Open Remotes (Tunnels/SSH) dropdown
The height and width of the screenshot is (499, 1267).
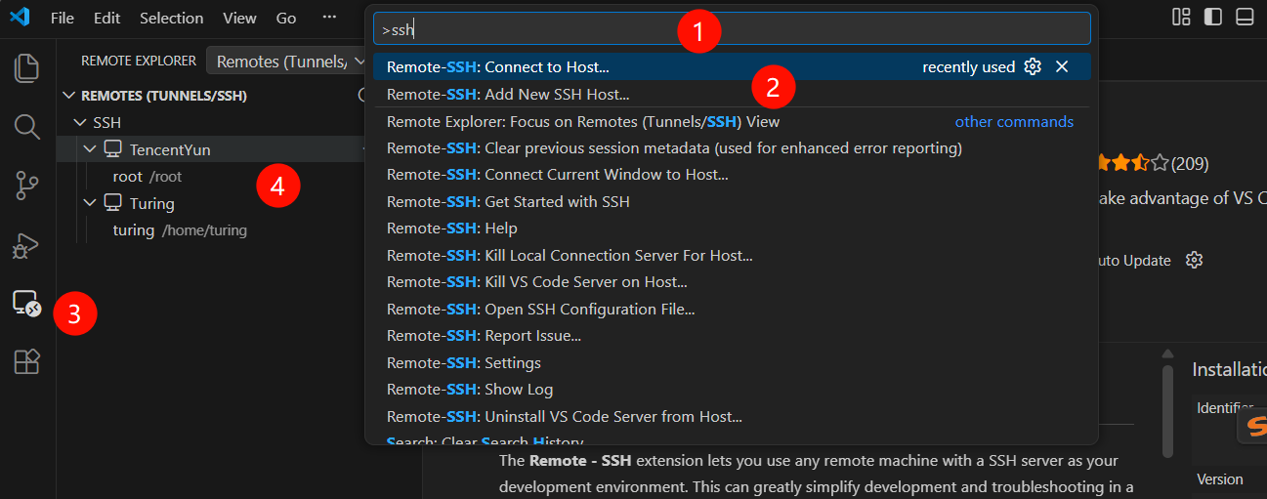pos(285,62)
